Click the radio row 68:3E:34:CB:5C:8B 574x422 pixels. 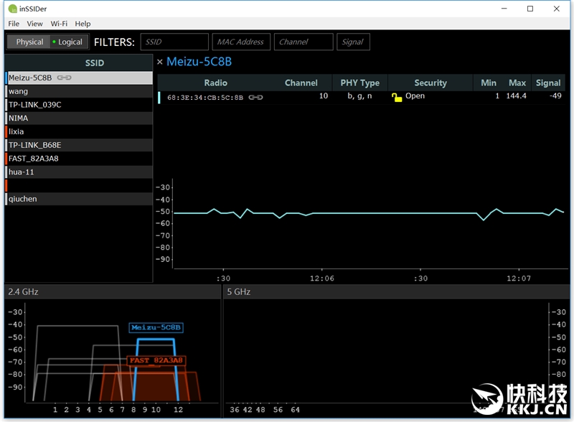tap(362, 97)
